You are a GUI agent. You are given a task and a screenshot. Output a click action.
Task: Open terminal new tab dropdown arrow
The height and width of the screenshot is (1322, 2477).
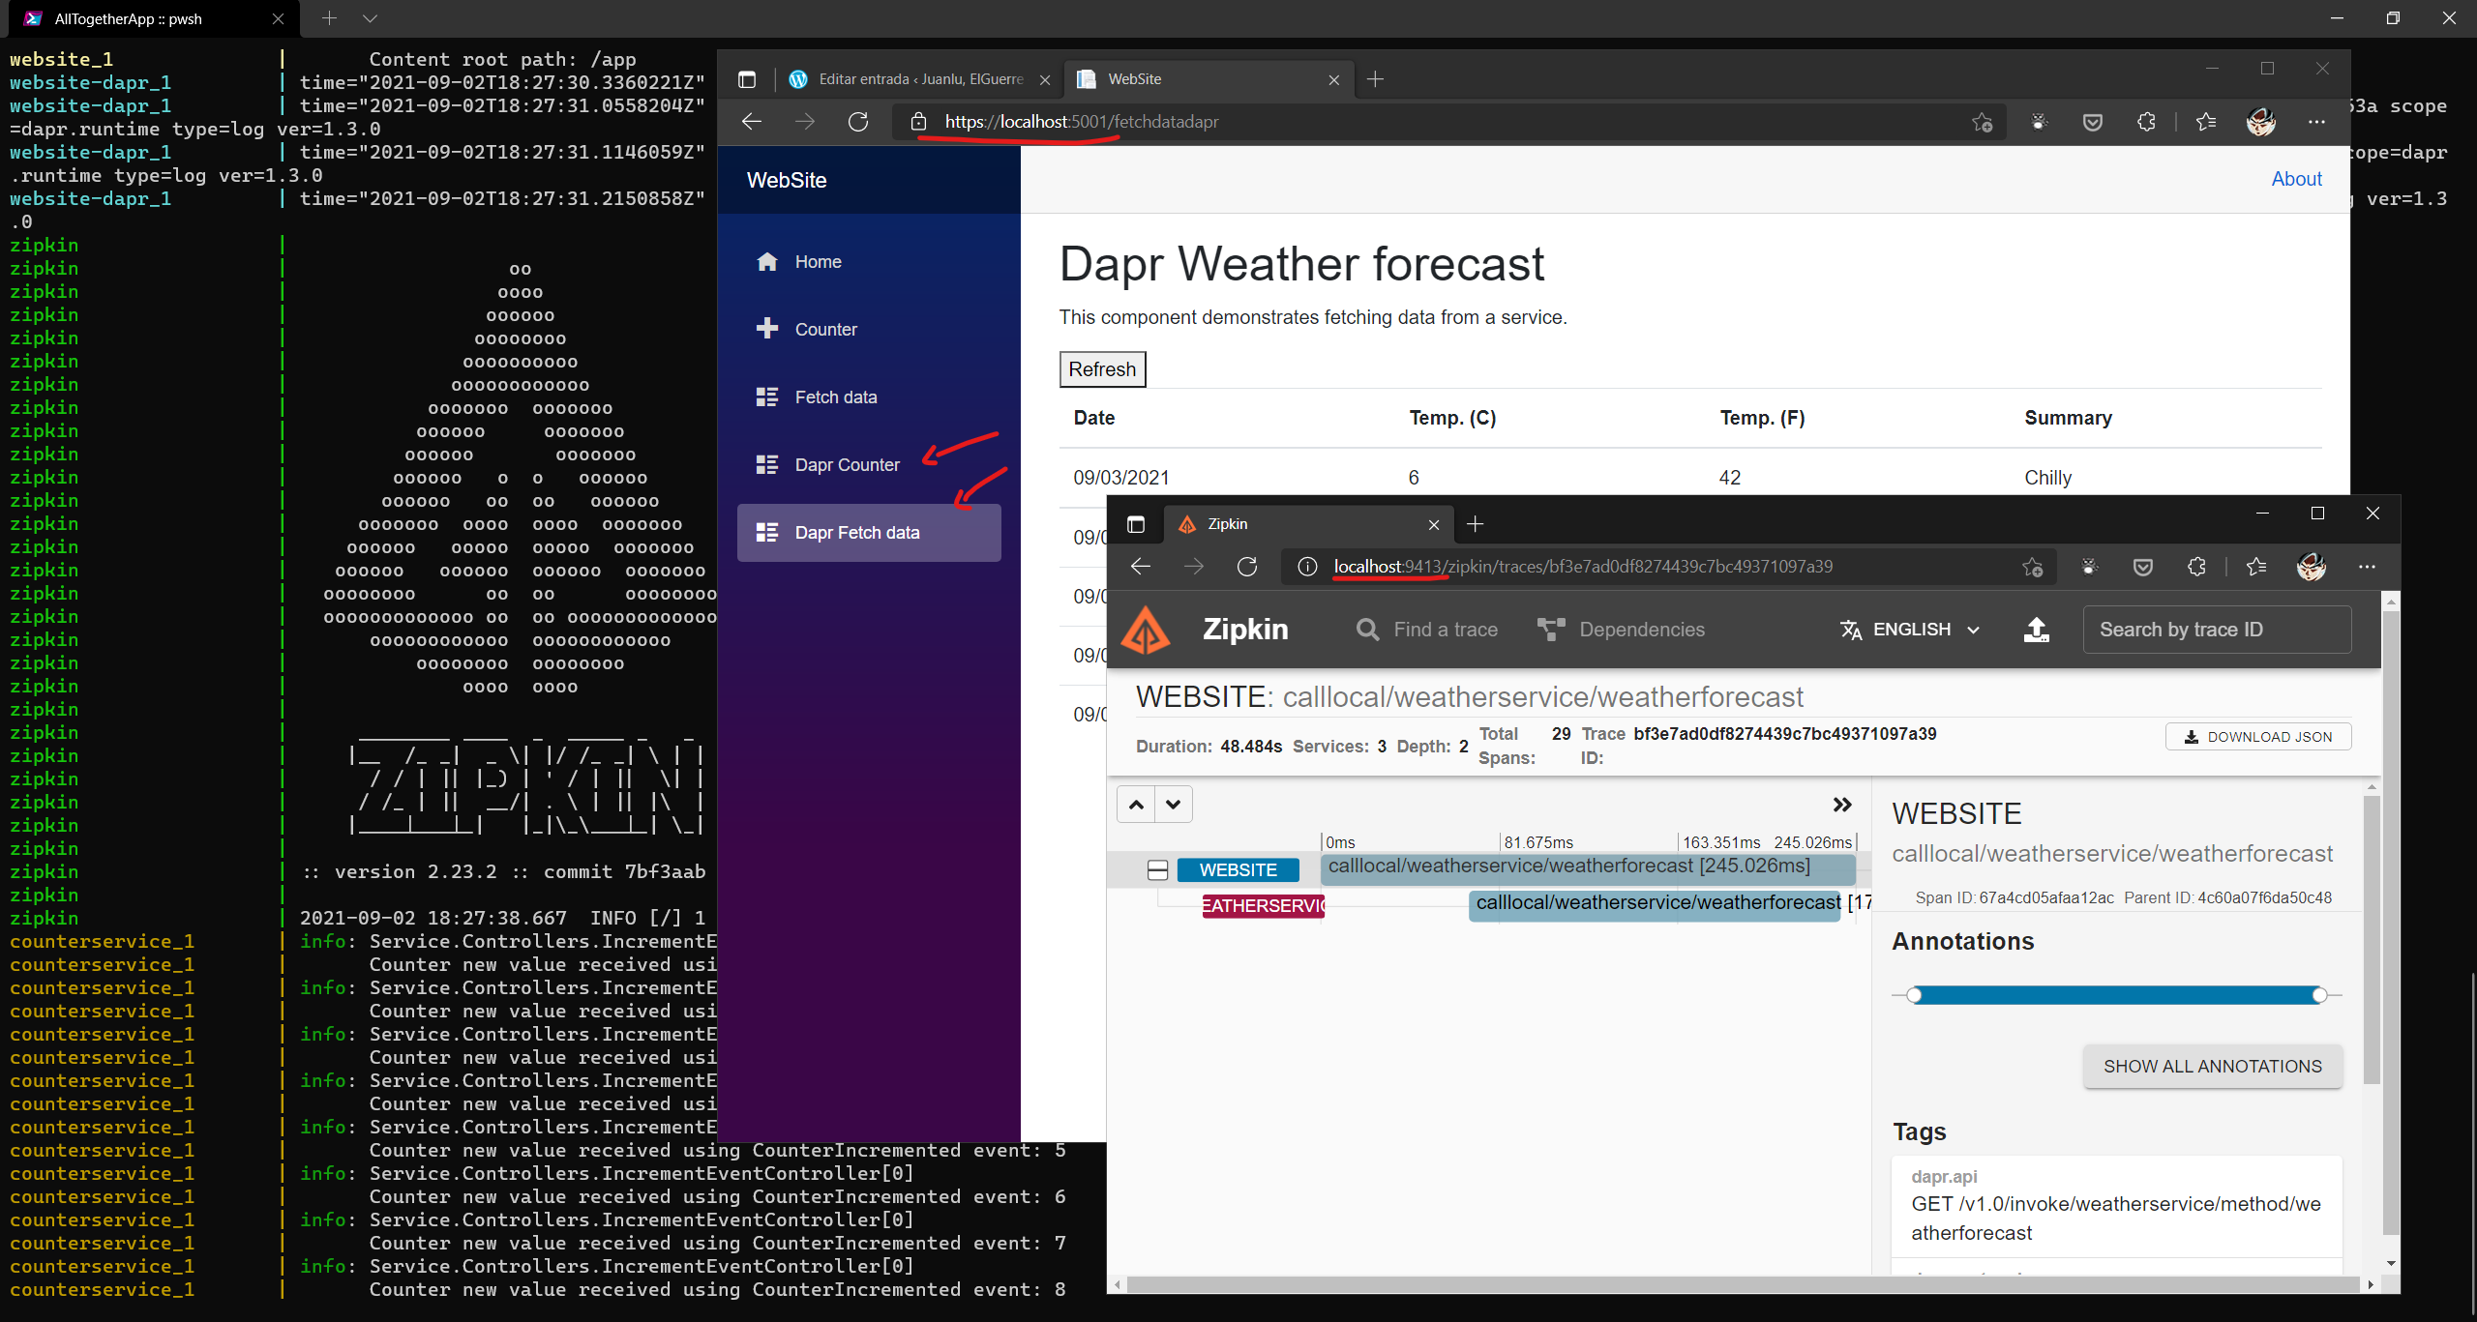370,18
